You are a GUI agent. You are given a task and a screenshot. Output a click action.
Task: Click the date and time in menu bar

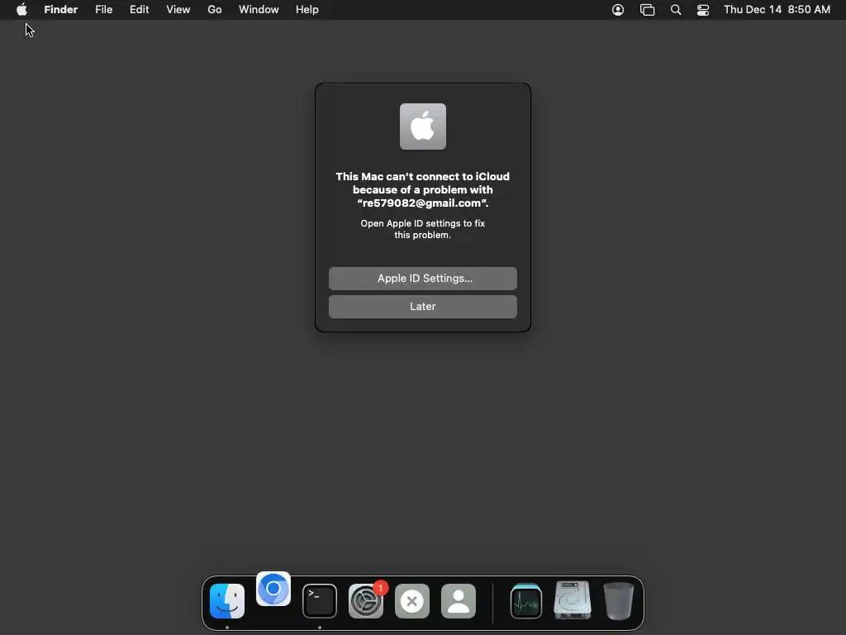[777, 10]
